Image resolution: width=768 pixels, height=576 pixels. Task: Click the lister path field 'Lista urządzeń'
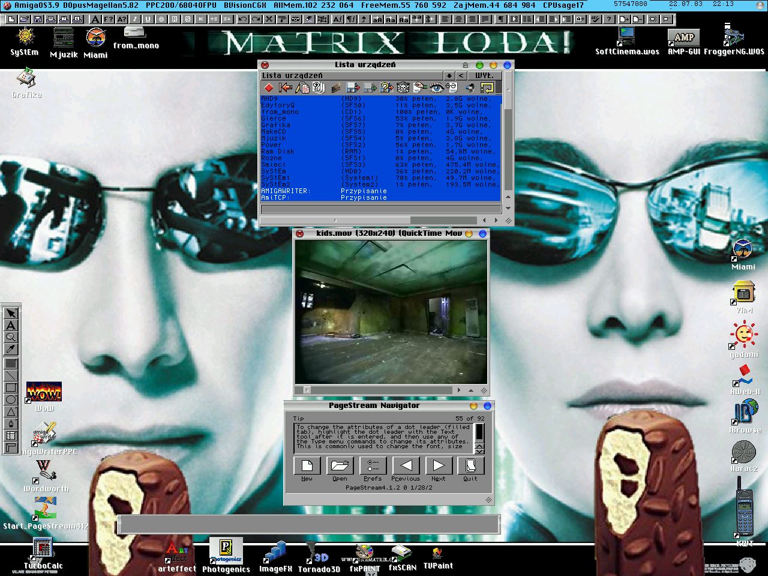pyautogui.click(x=352, y=75)
